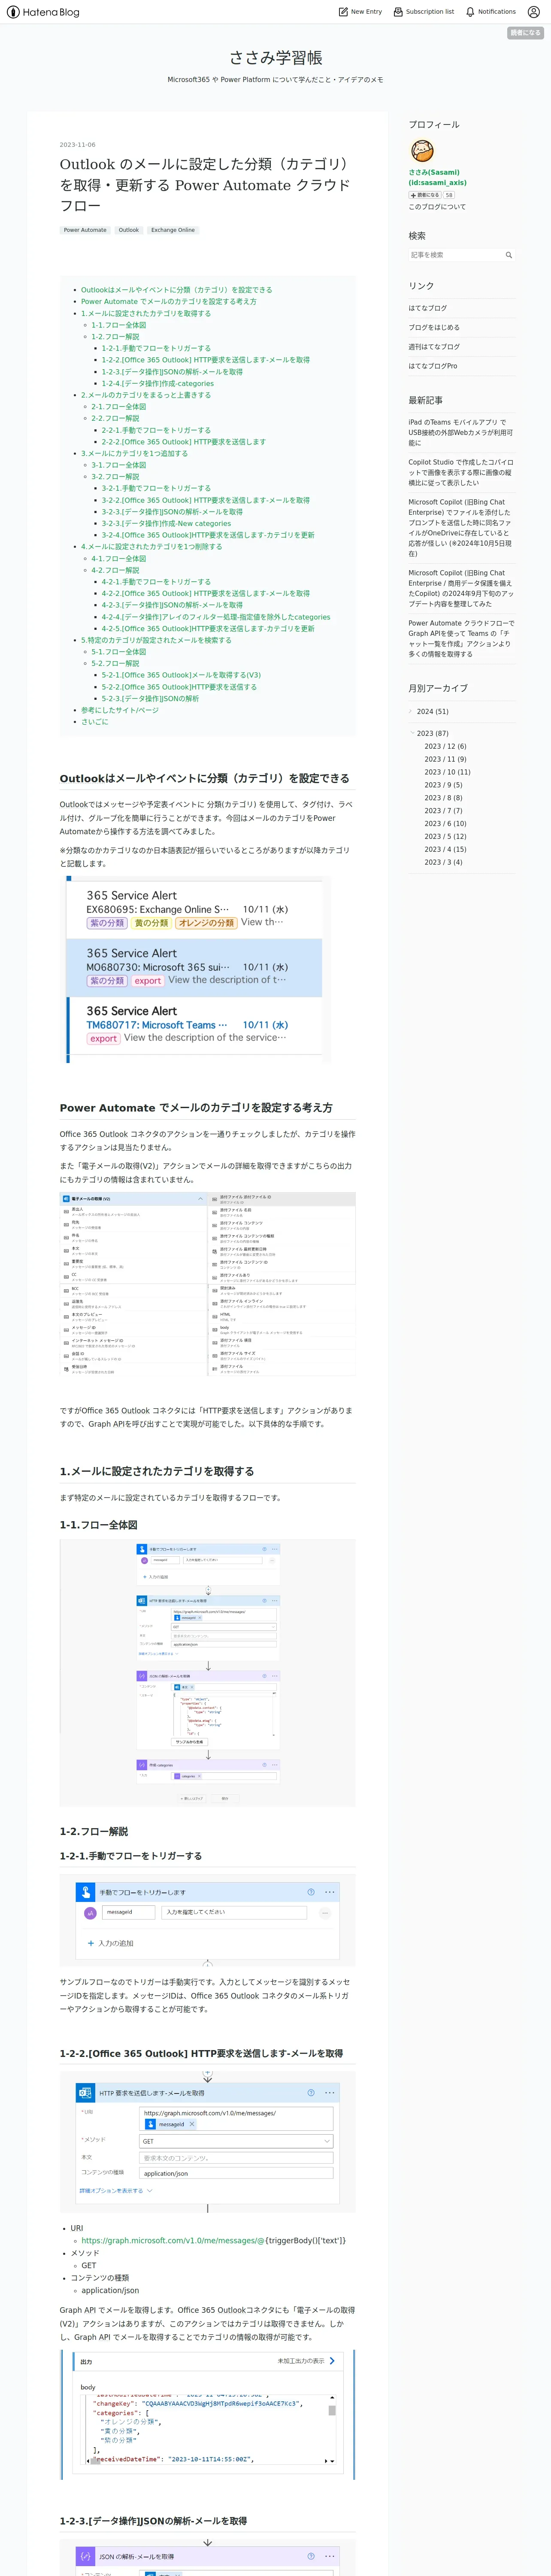Open 週刊はてなブログ link

pyautogui.click(x=434, y=347)
